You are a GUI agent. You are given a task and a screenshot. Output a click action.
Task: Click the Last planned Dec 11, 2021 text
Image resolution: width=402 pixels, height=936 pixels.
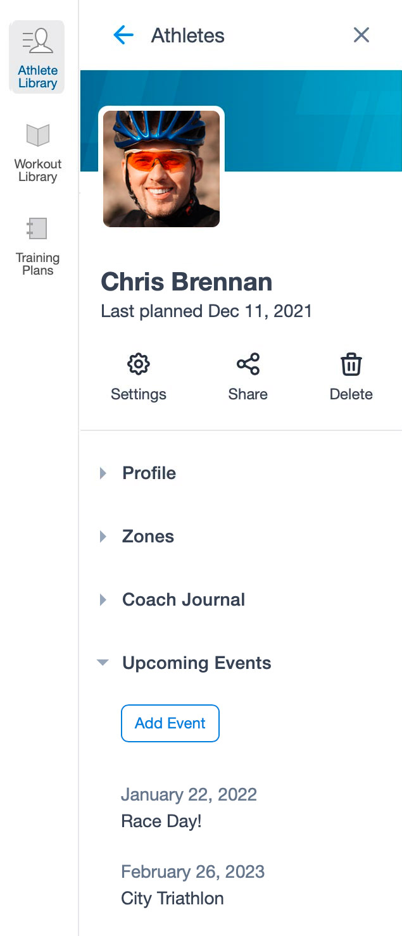pos(206,311)
